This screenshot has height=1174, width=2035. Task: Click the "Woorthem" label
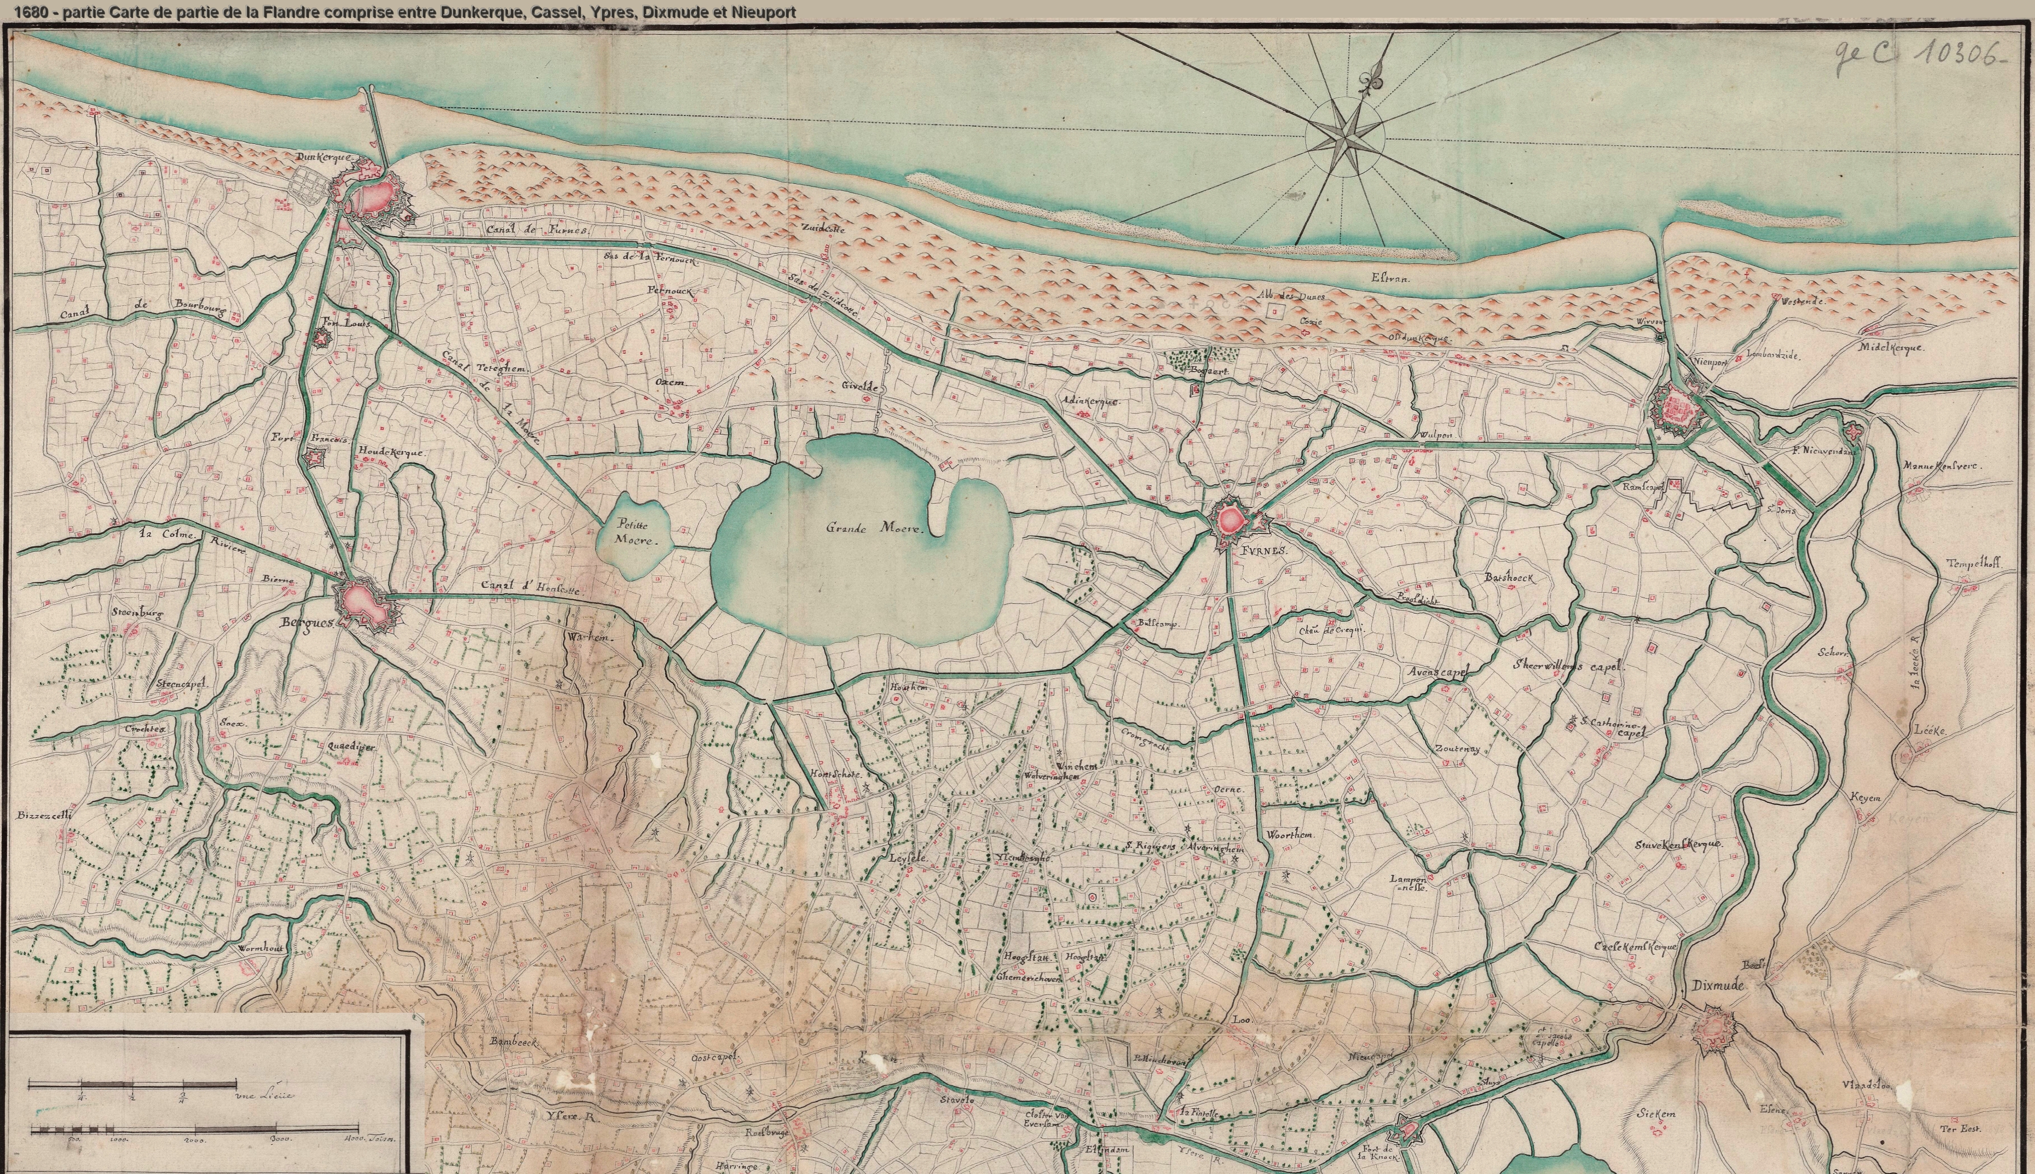click(1291, 835)
